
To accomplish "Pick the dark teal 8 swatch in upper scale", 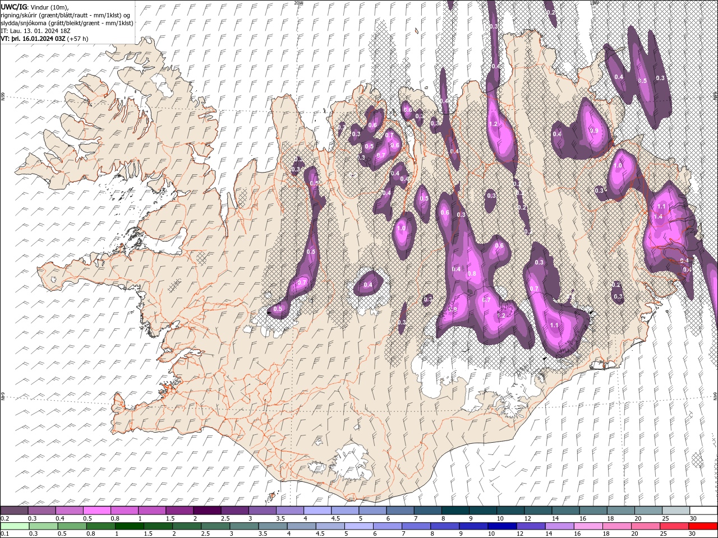I will [455, 510].
